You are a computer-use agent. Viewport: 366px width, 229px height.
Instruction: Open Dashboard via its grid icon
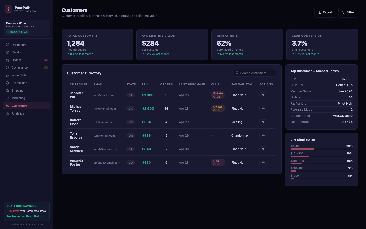[x=7, y=45]
